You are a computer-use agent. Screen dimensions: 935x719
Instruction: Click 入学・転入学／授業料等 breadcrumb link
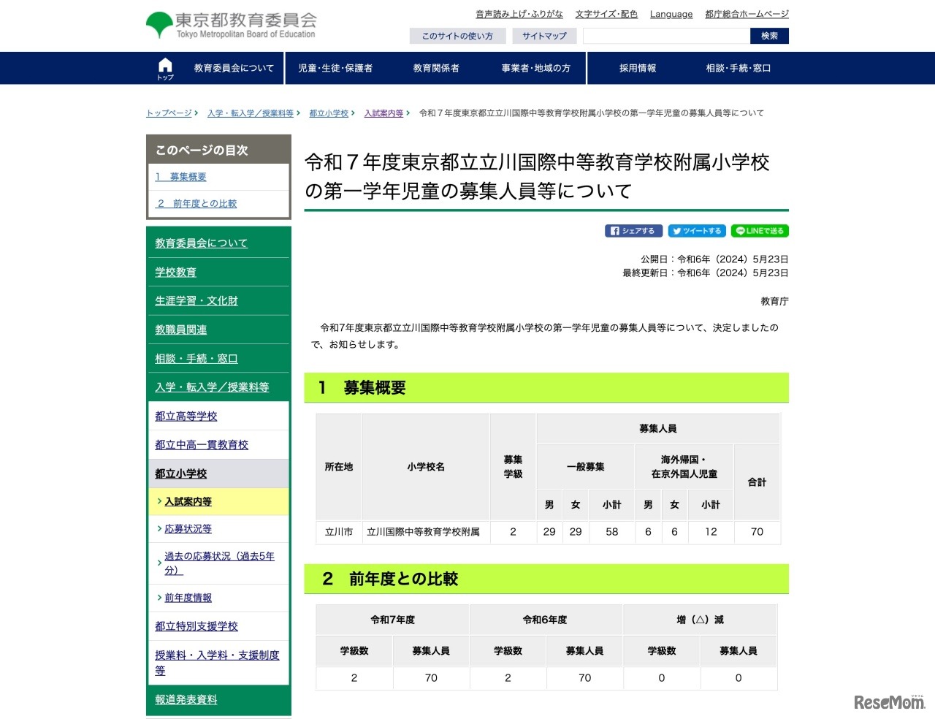(x=251, y=113)
